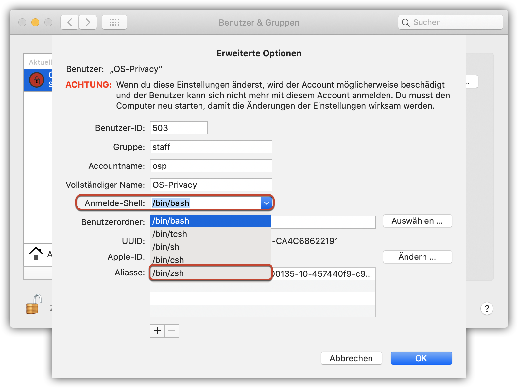Open help with question mark button

click(487, 309)
